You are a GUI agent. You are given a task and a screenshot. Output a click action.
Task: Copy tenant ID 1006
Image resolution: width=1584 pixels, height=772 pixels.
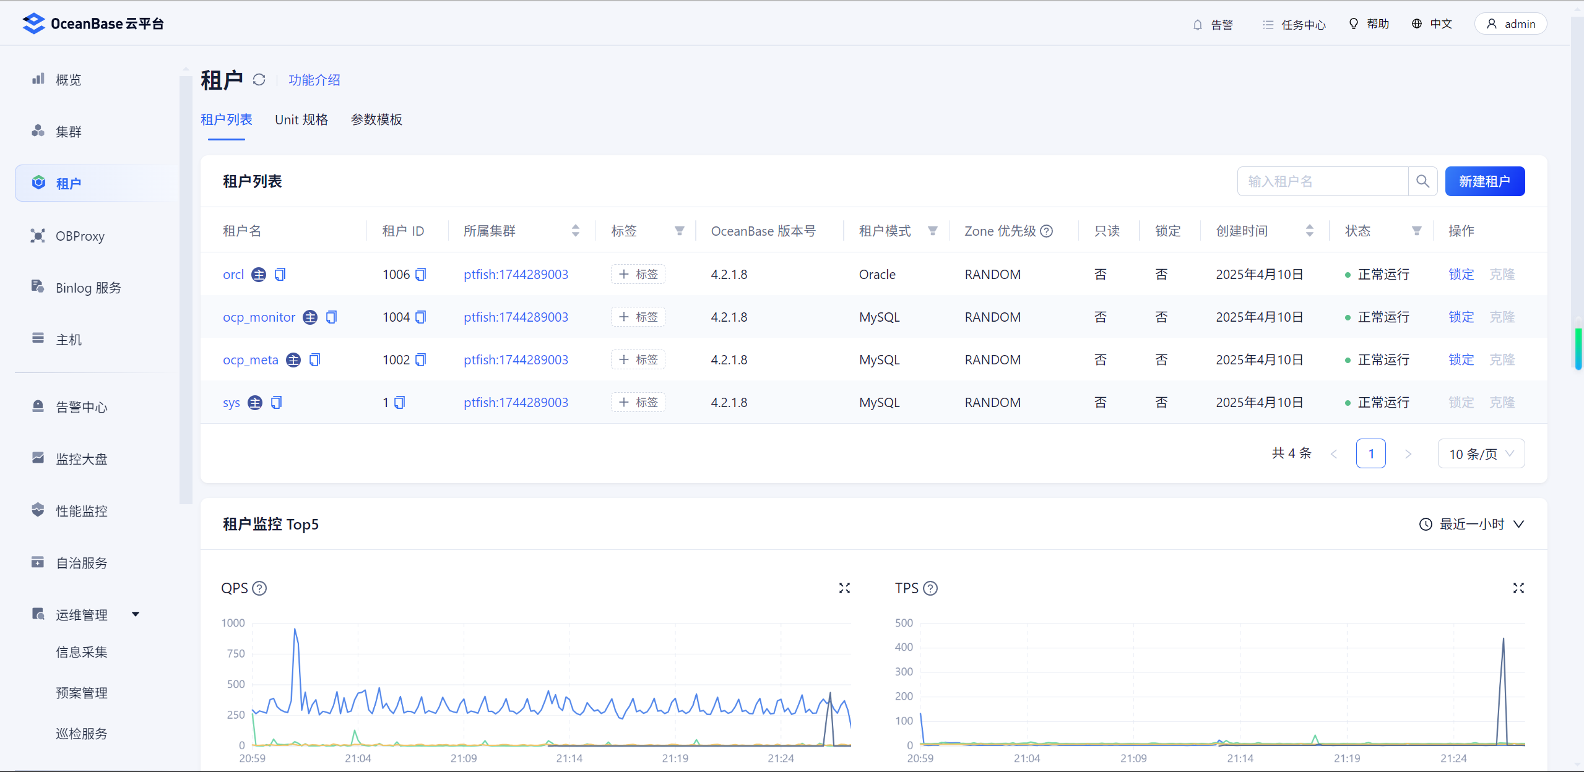pyautogui.click(x=420, y=274)
